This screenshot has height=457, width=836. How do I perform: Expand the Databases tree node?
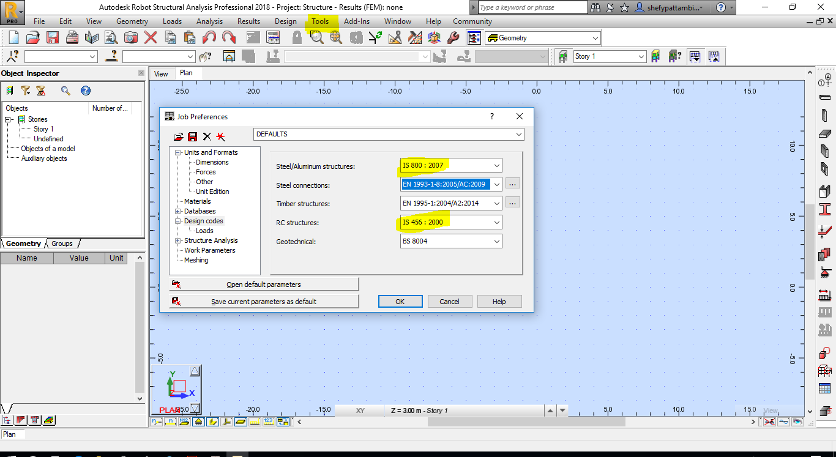point(179,211)
